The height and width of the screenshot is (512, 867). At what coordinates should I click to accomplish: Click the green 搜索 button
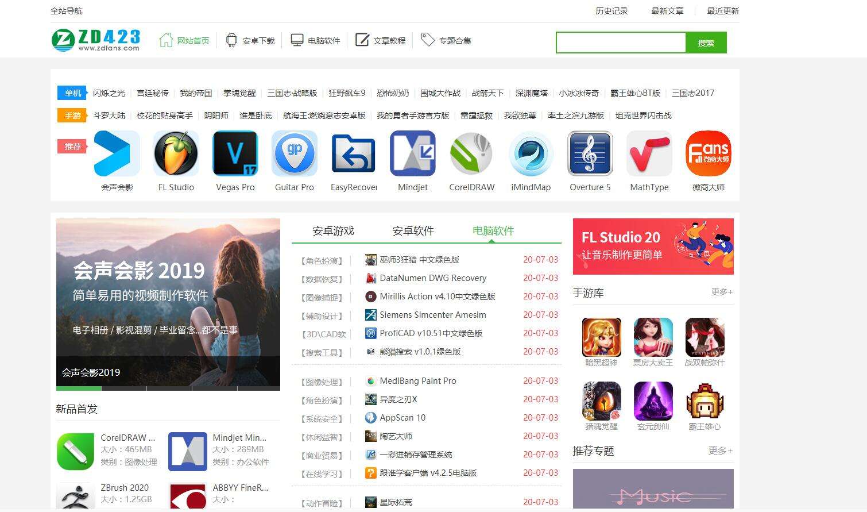(x=706, y=43)
